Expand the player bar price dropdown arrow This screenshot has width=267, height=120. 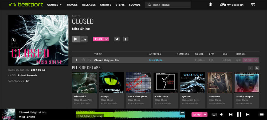[x=205, y=114]
